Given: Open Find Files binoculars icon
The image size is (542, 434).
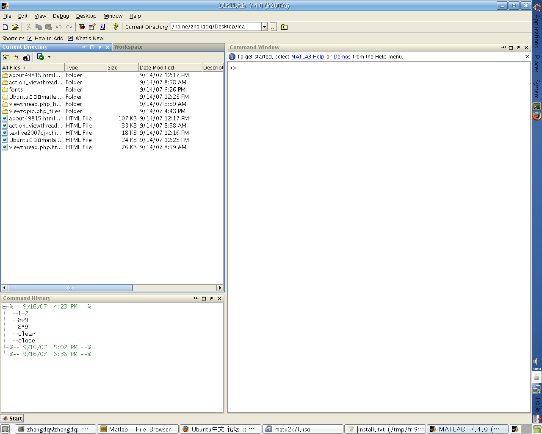Looking at the screenshot, I should pos(26,57).
